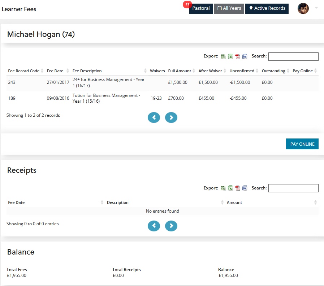This screenshot has width=324, height=286.
Task: Export the fees table to Word
Action: pyautogui.click(x=245, y=56)
